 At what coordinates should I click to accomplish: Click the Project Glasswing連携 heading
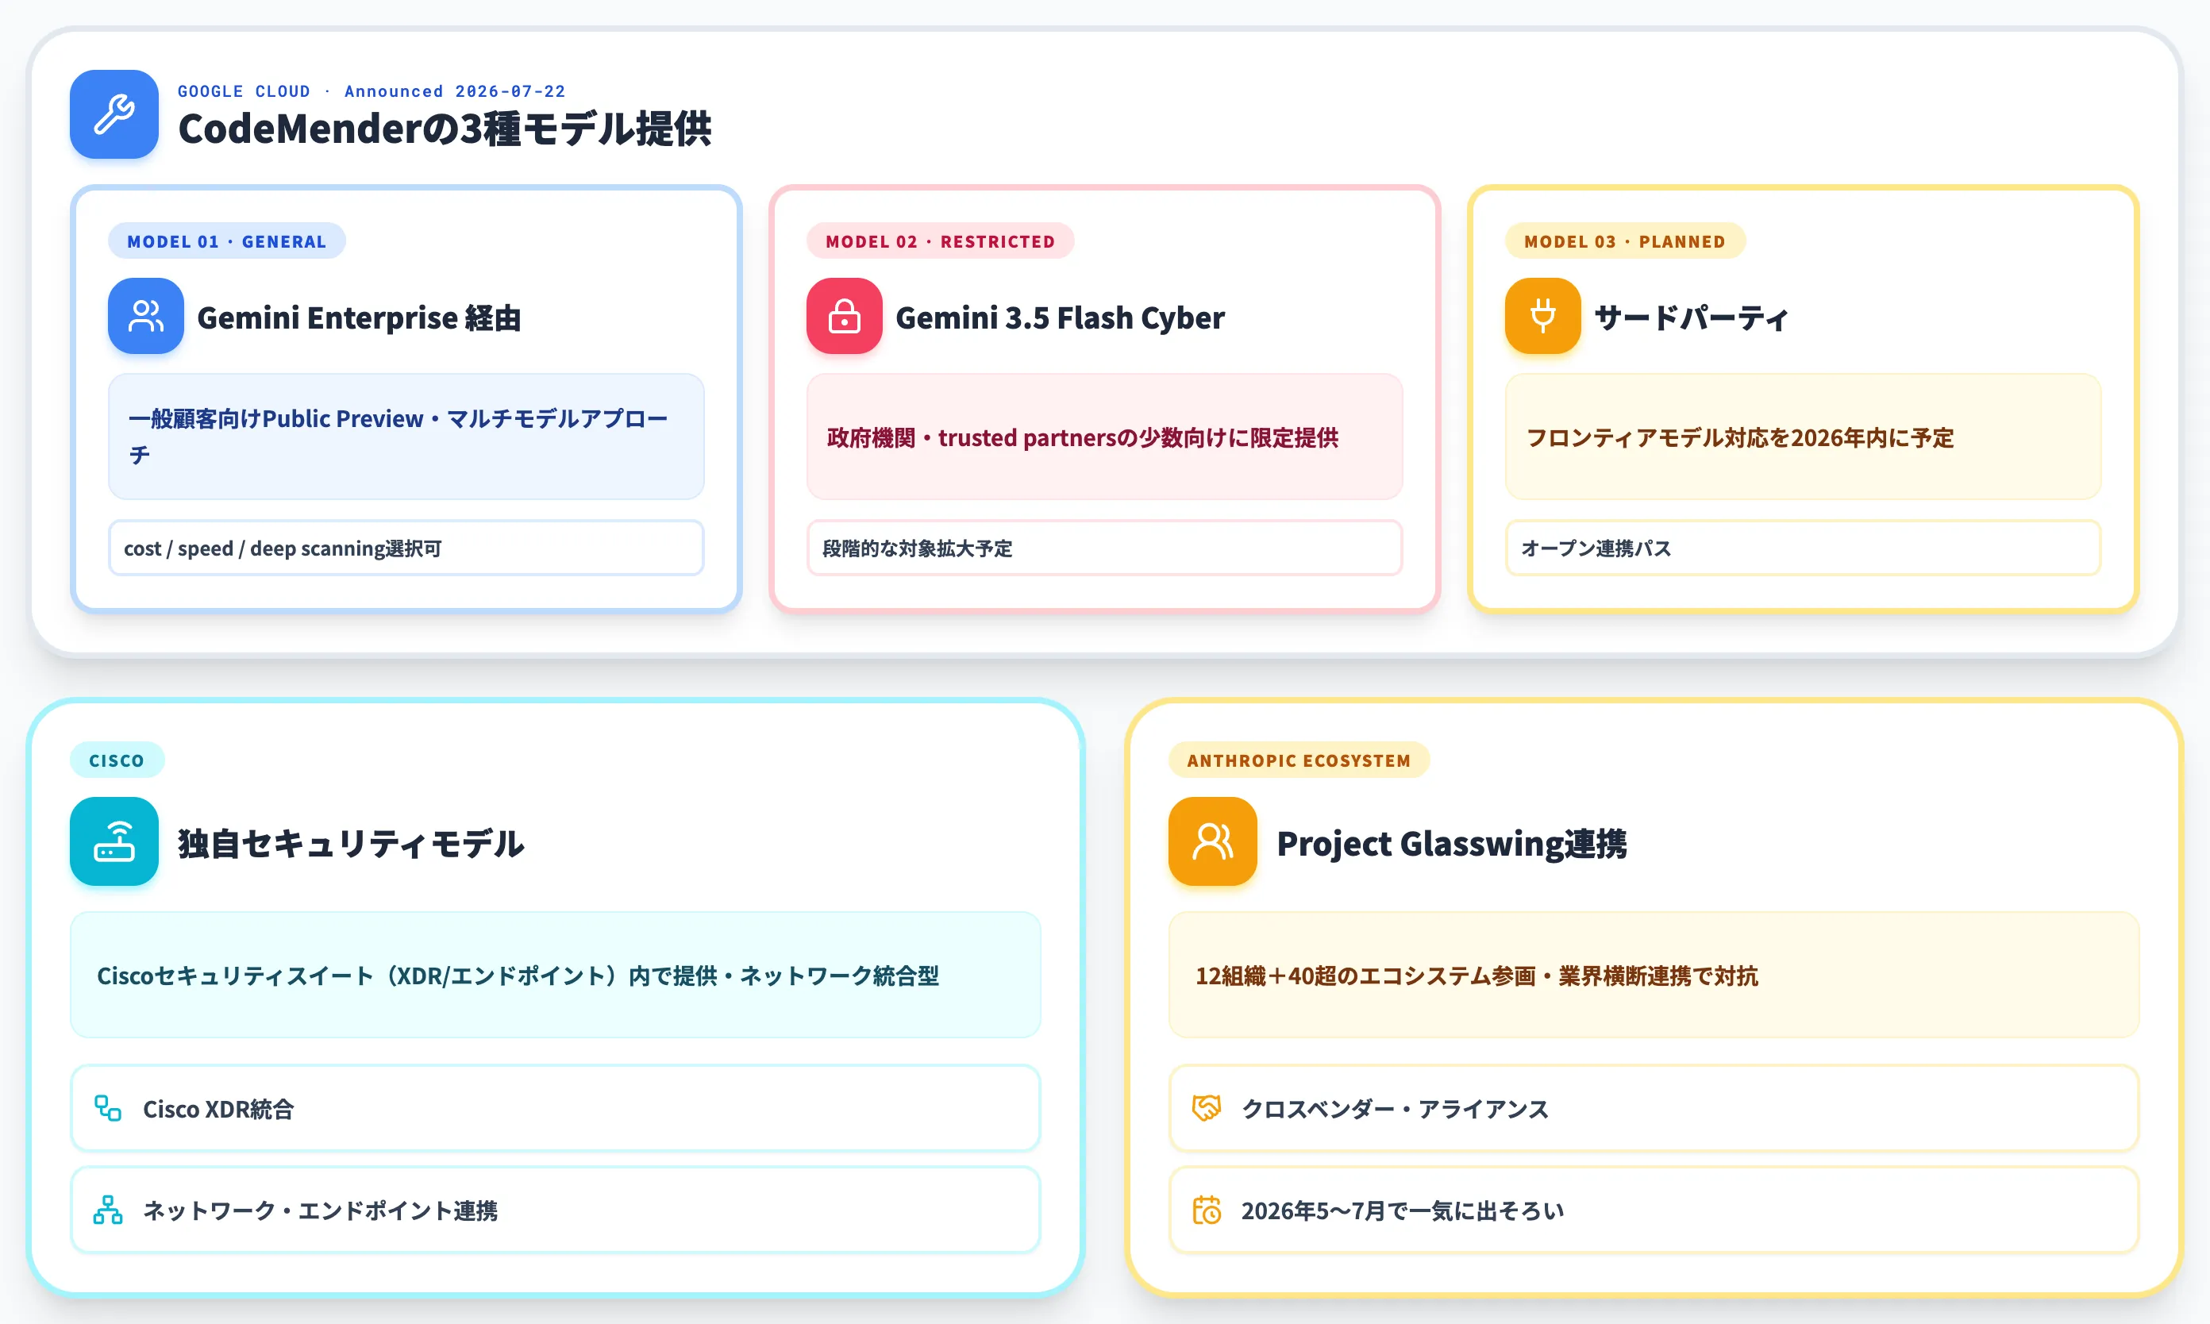(x=1452, y=843)
